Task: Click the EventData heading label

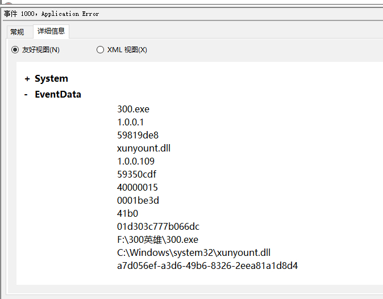Action: click(x=58, y=94)
